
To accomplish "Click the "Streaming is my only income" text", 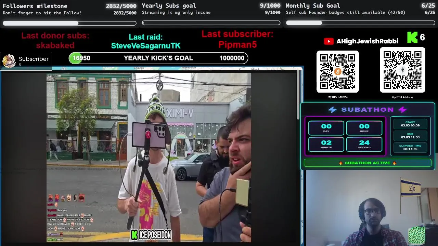I will click(176, 13).
